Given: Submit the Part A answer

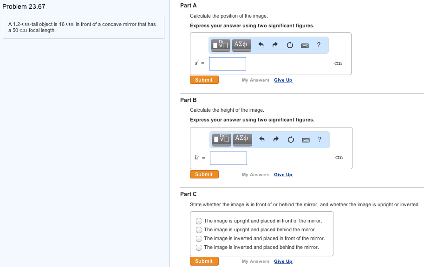Looking at the screenshot, I should coord(204,80).
